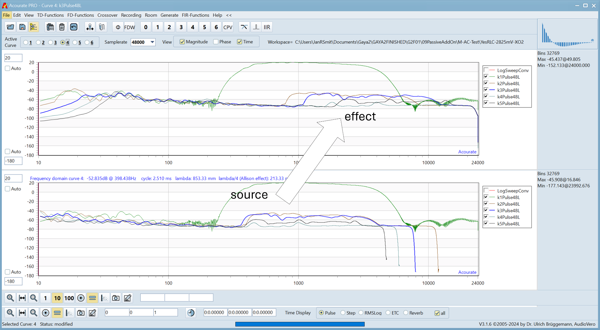Click the clock icon in bottom toolbar

tap(191, 313)
